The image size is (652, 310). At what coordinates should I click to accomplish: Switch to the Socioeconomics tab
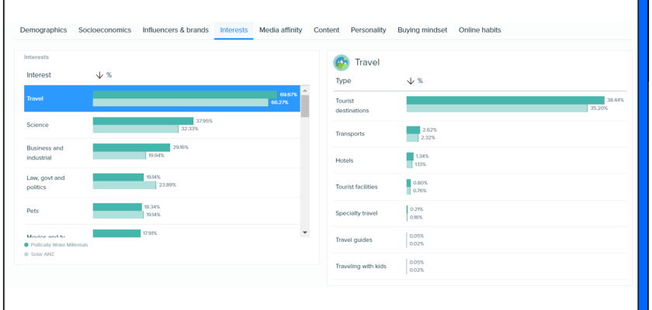pos(105,30)
